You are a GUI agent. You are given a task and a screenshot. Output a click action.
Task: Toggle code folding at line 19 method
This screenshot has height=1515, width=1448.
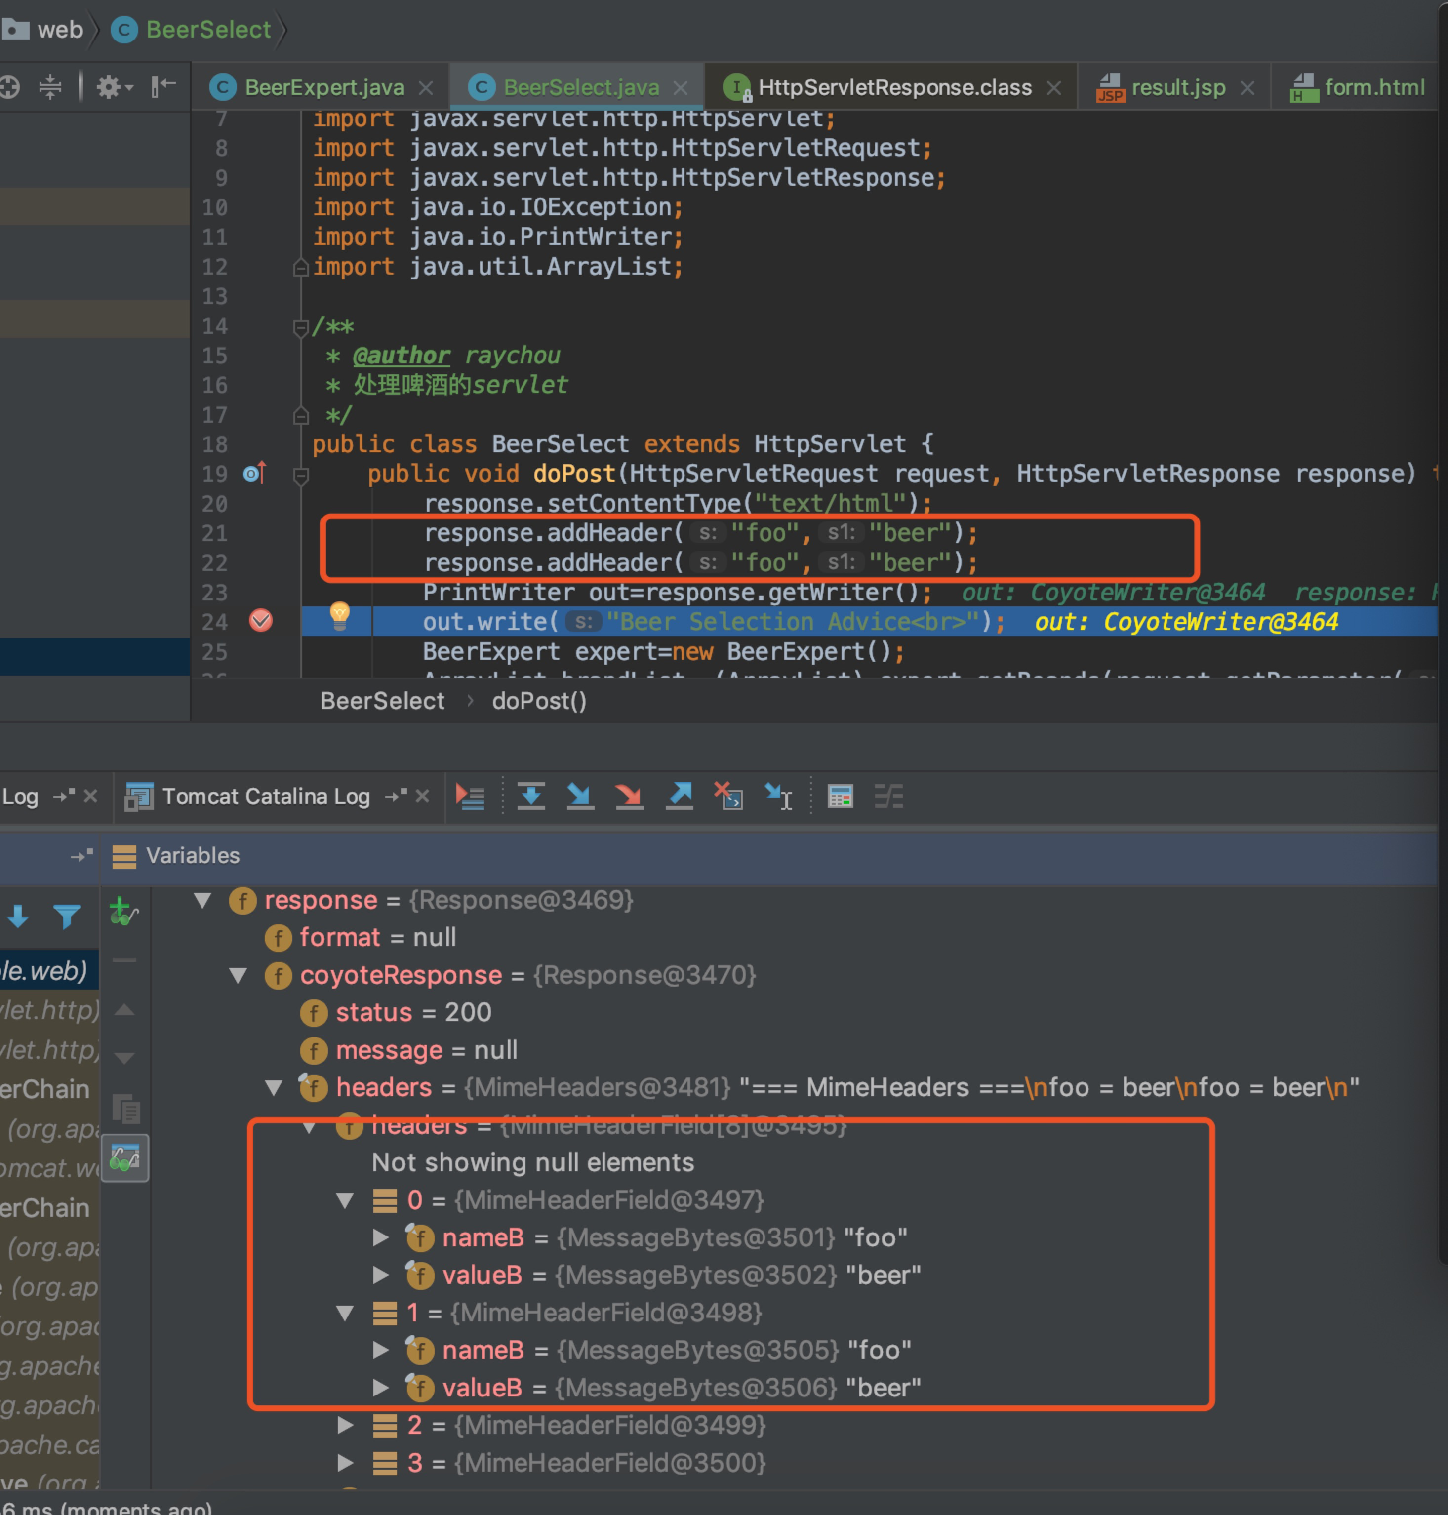click(x=302, y=476)
